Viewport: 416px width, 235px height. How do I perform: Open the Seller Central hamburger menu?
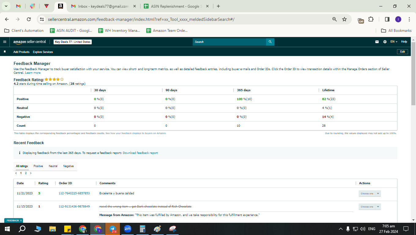point(5,42)
